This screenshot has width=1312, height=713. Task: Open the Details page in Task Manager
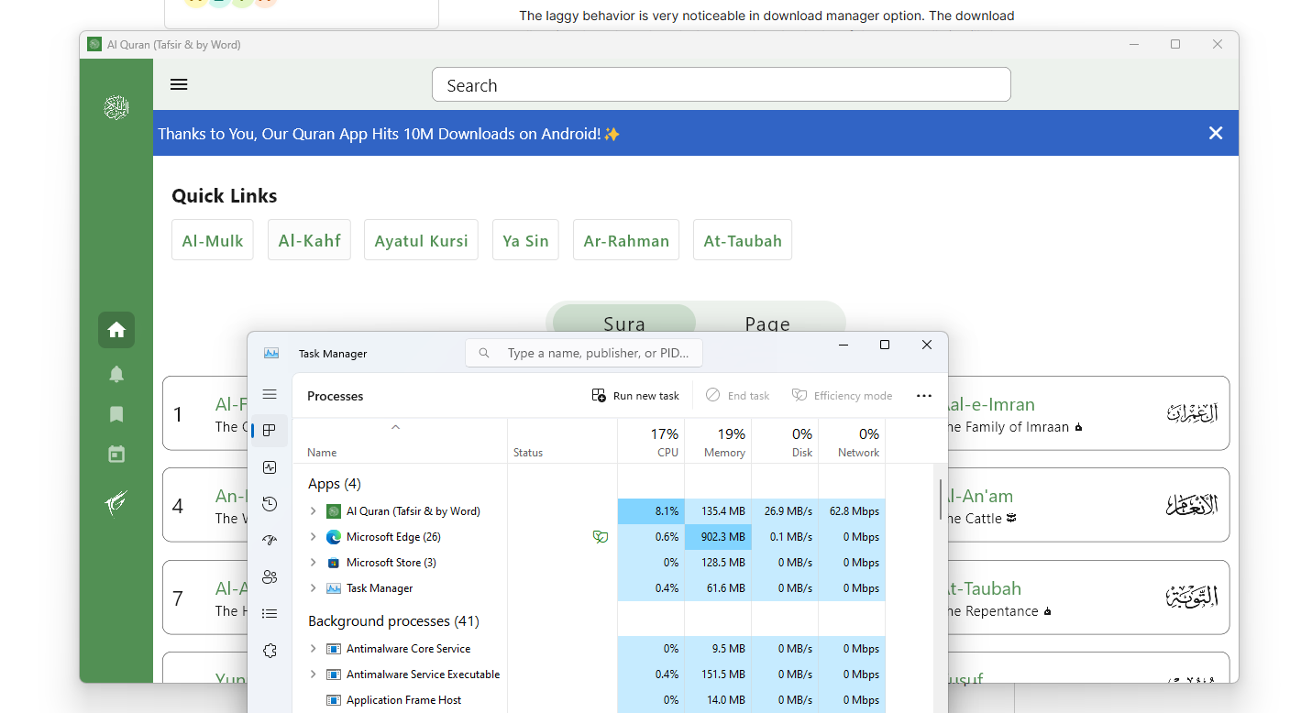[x=270, y=614]
